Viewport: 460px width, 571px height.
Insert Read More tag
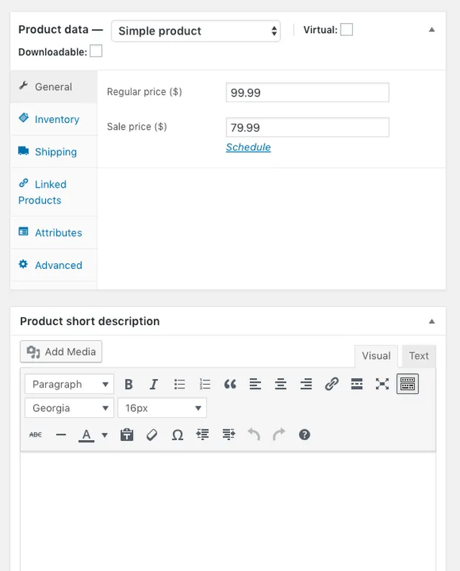[x=356, y=384]
